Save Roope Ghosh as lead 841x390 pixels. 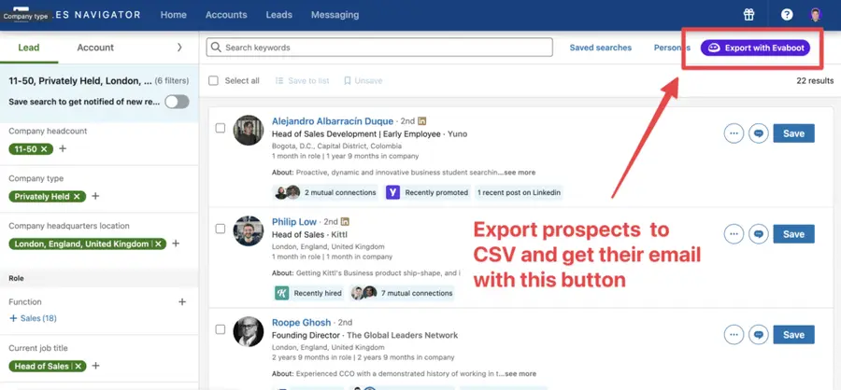pos(793,335)
